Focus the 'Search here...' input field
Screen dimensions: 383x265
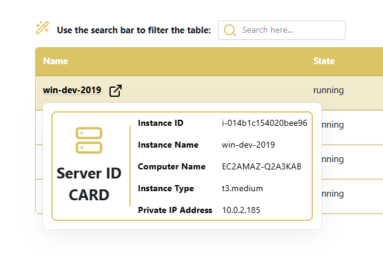pyautogui.click(x=281, y=30)
